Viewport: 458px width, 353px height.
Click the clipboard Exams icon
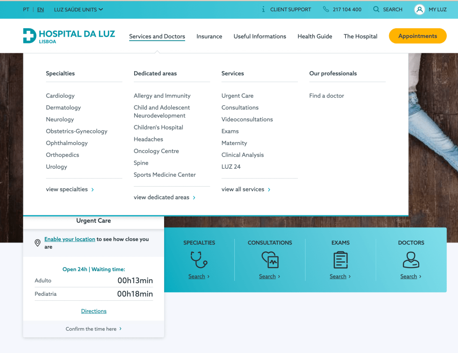pyautogui.click(x=340, y=259)
